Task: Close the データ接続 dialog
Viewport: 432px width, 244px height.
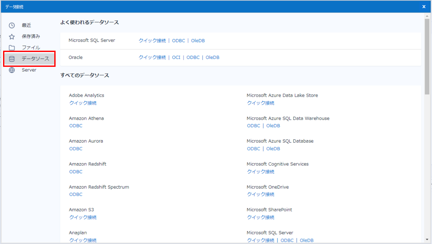Action: tap(424, 7)
